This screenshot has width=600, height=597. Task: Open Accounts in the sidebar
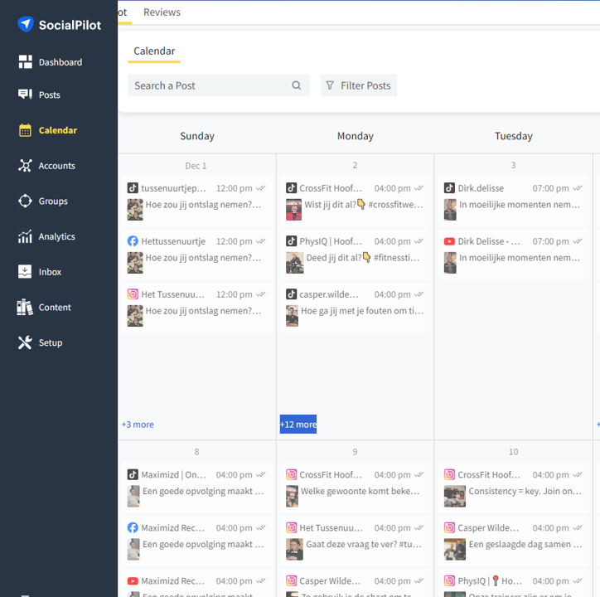56,166
